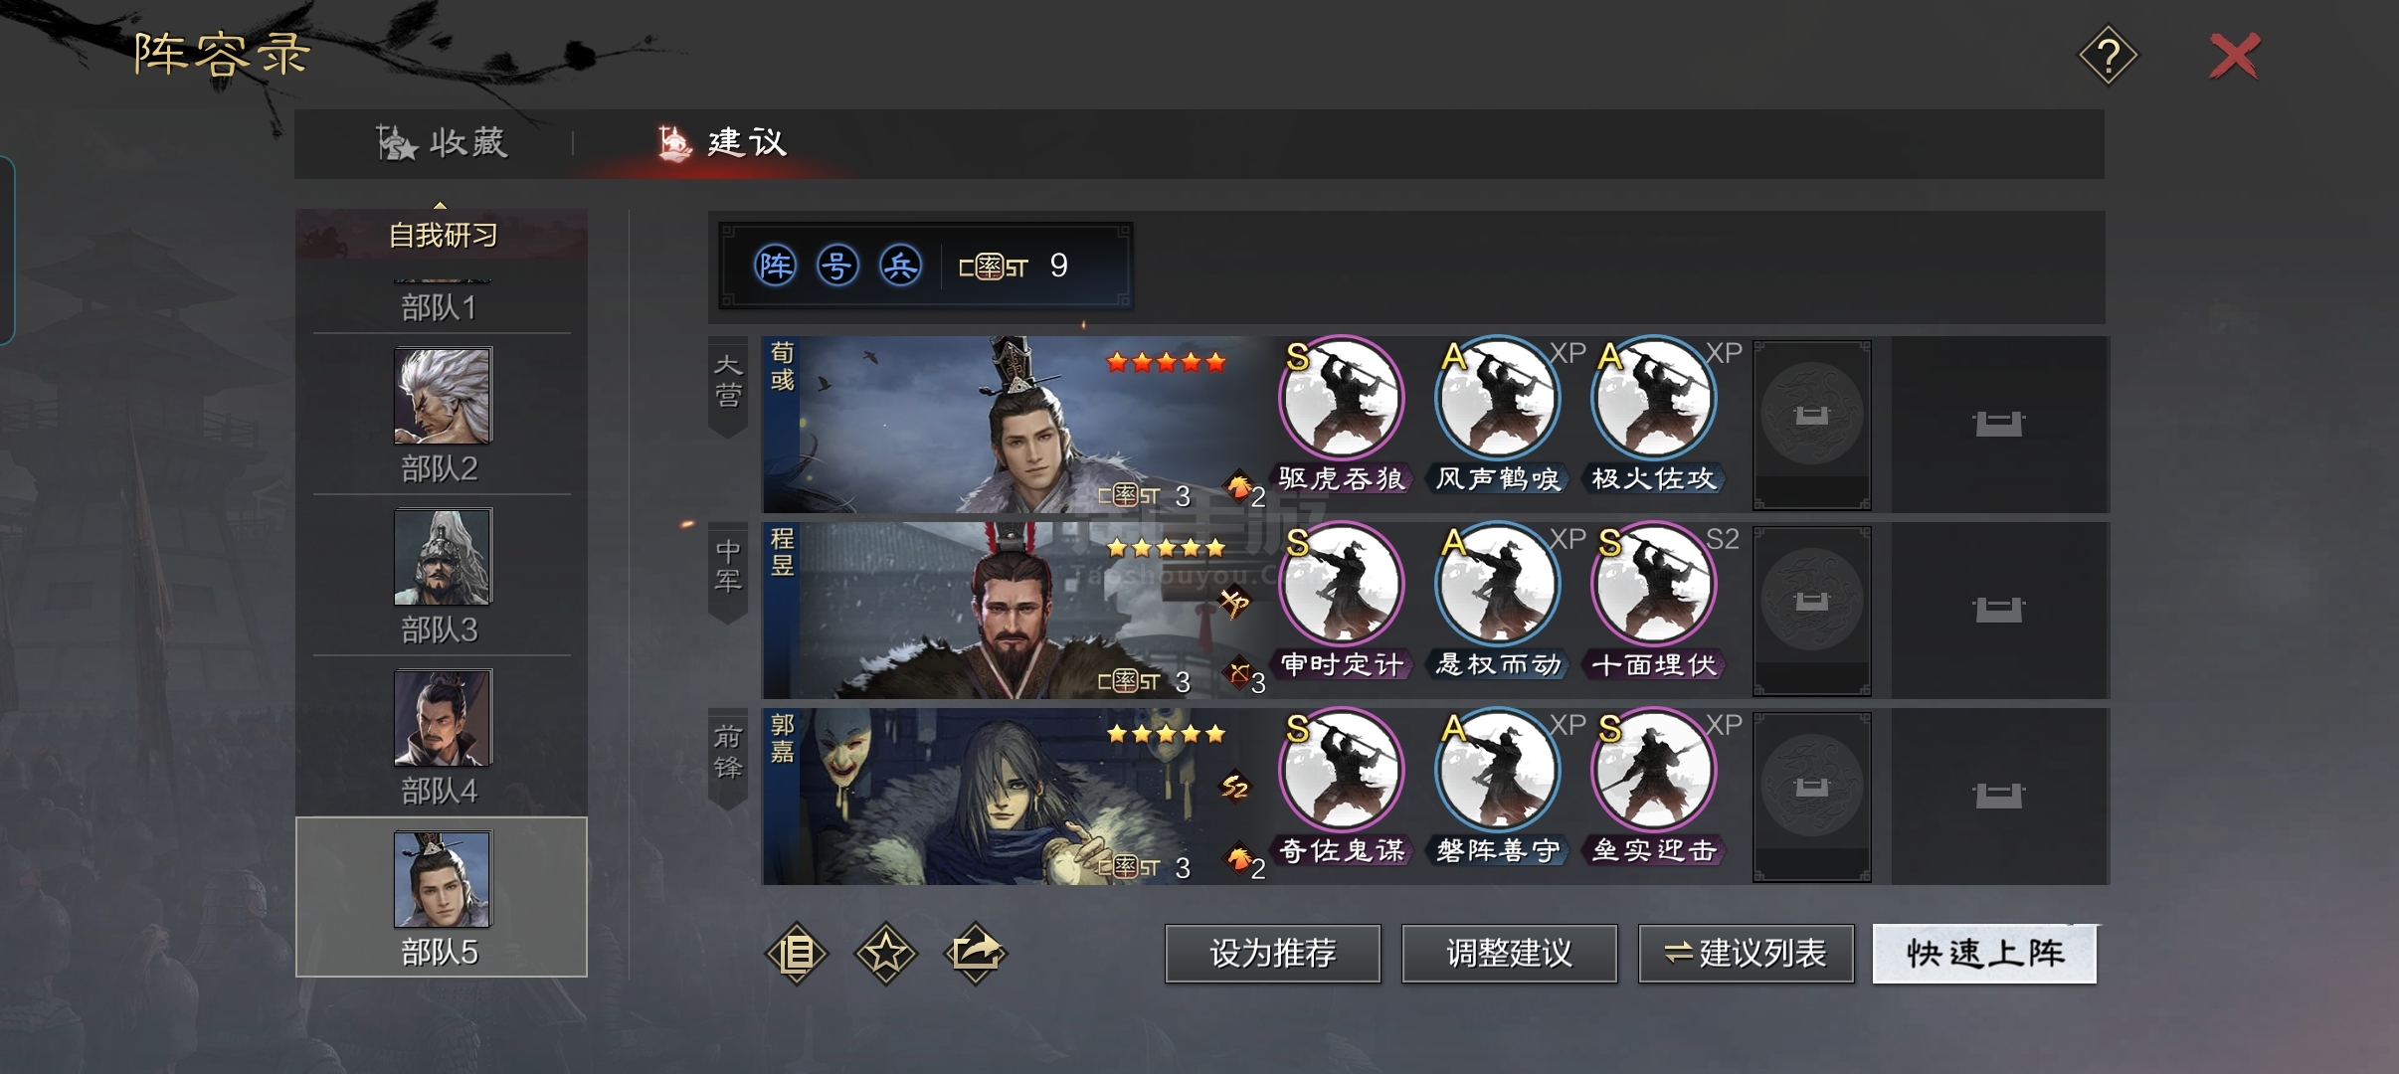2399x1074 pixels.
Task: Tap the 兵 troop circle icon
Action: click(900, 266)
